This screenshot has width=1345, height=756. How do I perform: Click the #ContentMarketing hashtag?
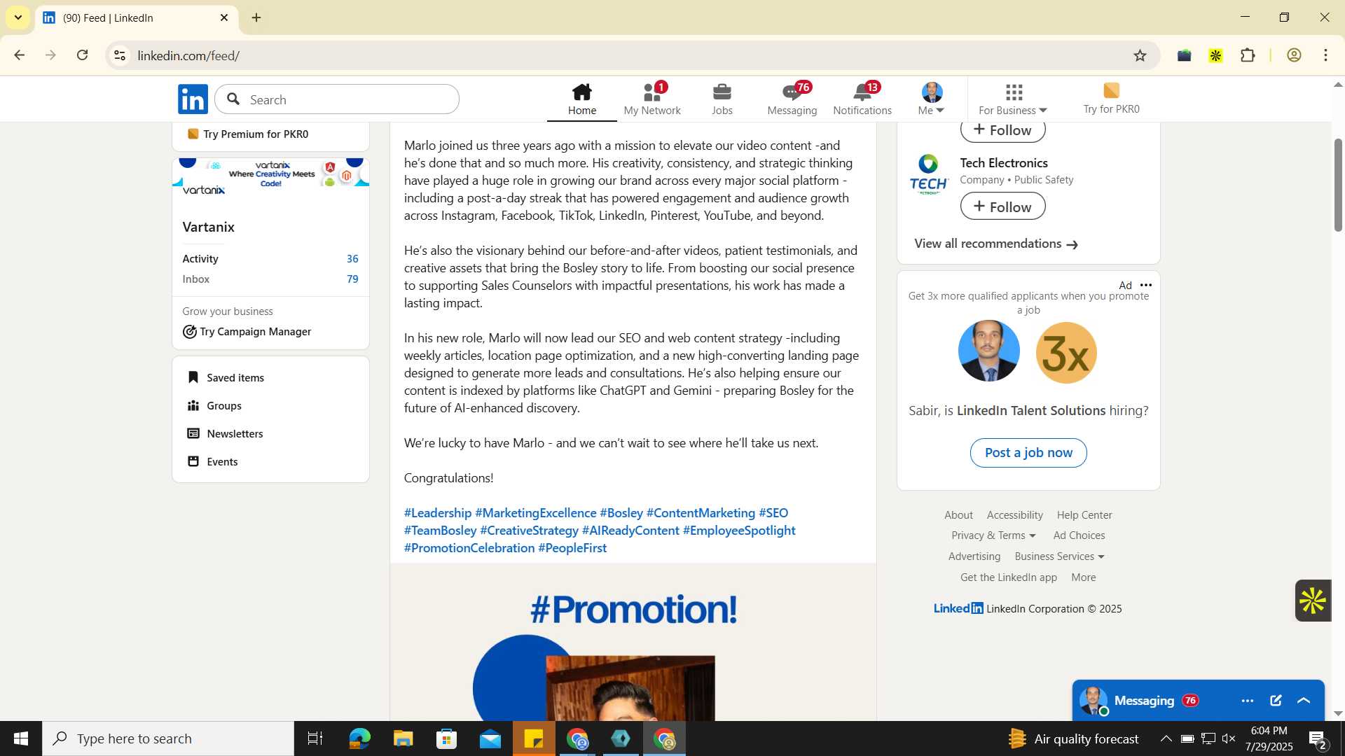(x=701, y=513)
